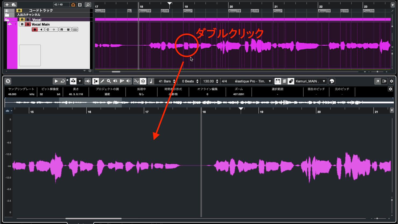Mute the コードトラック chord track

[x=19, y=10]
